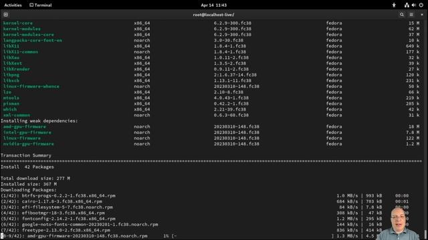The height and width of the screenshot is (240, 428).
Task: Click the 122 M size of linux-firmware
Action: click(x=413, y=138)
